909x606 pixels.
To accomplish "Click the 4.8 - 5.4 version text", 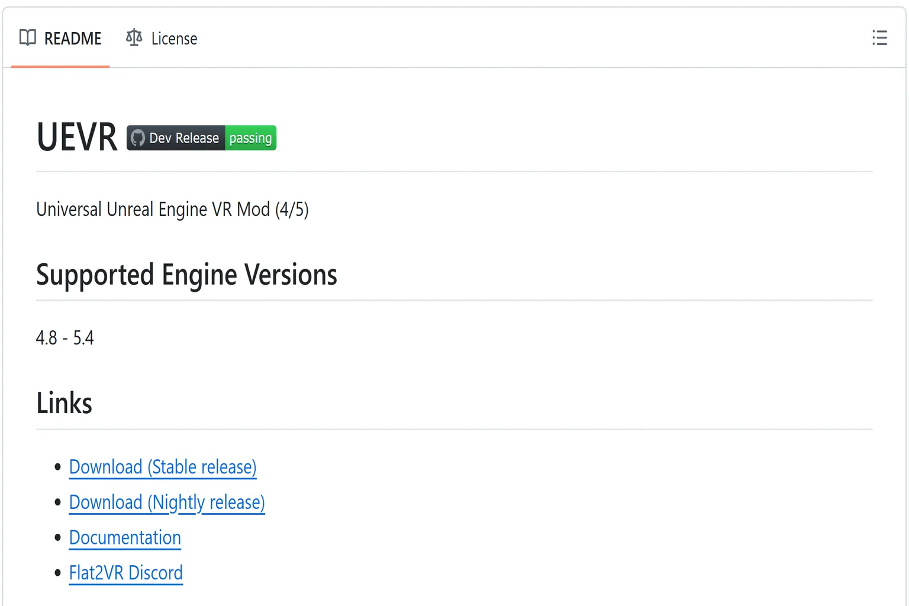I will pyautogui.click(x=65, y=338).
